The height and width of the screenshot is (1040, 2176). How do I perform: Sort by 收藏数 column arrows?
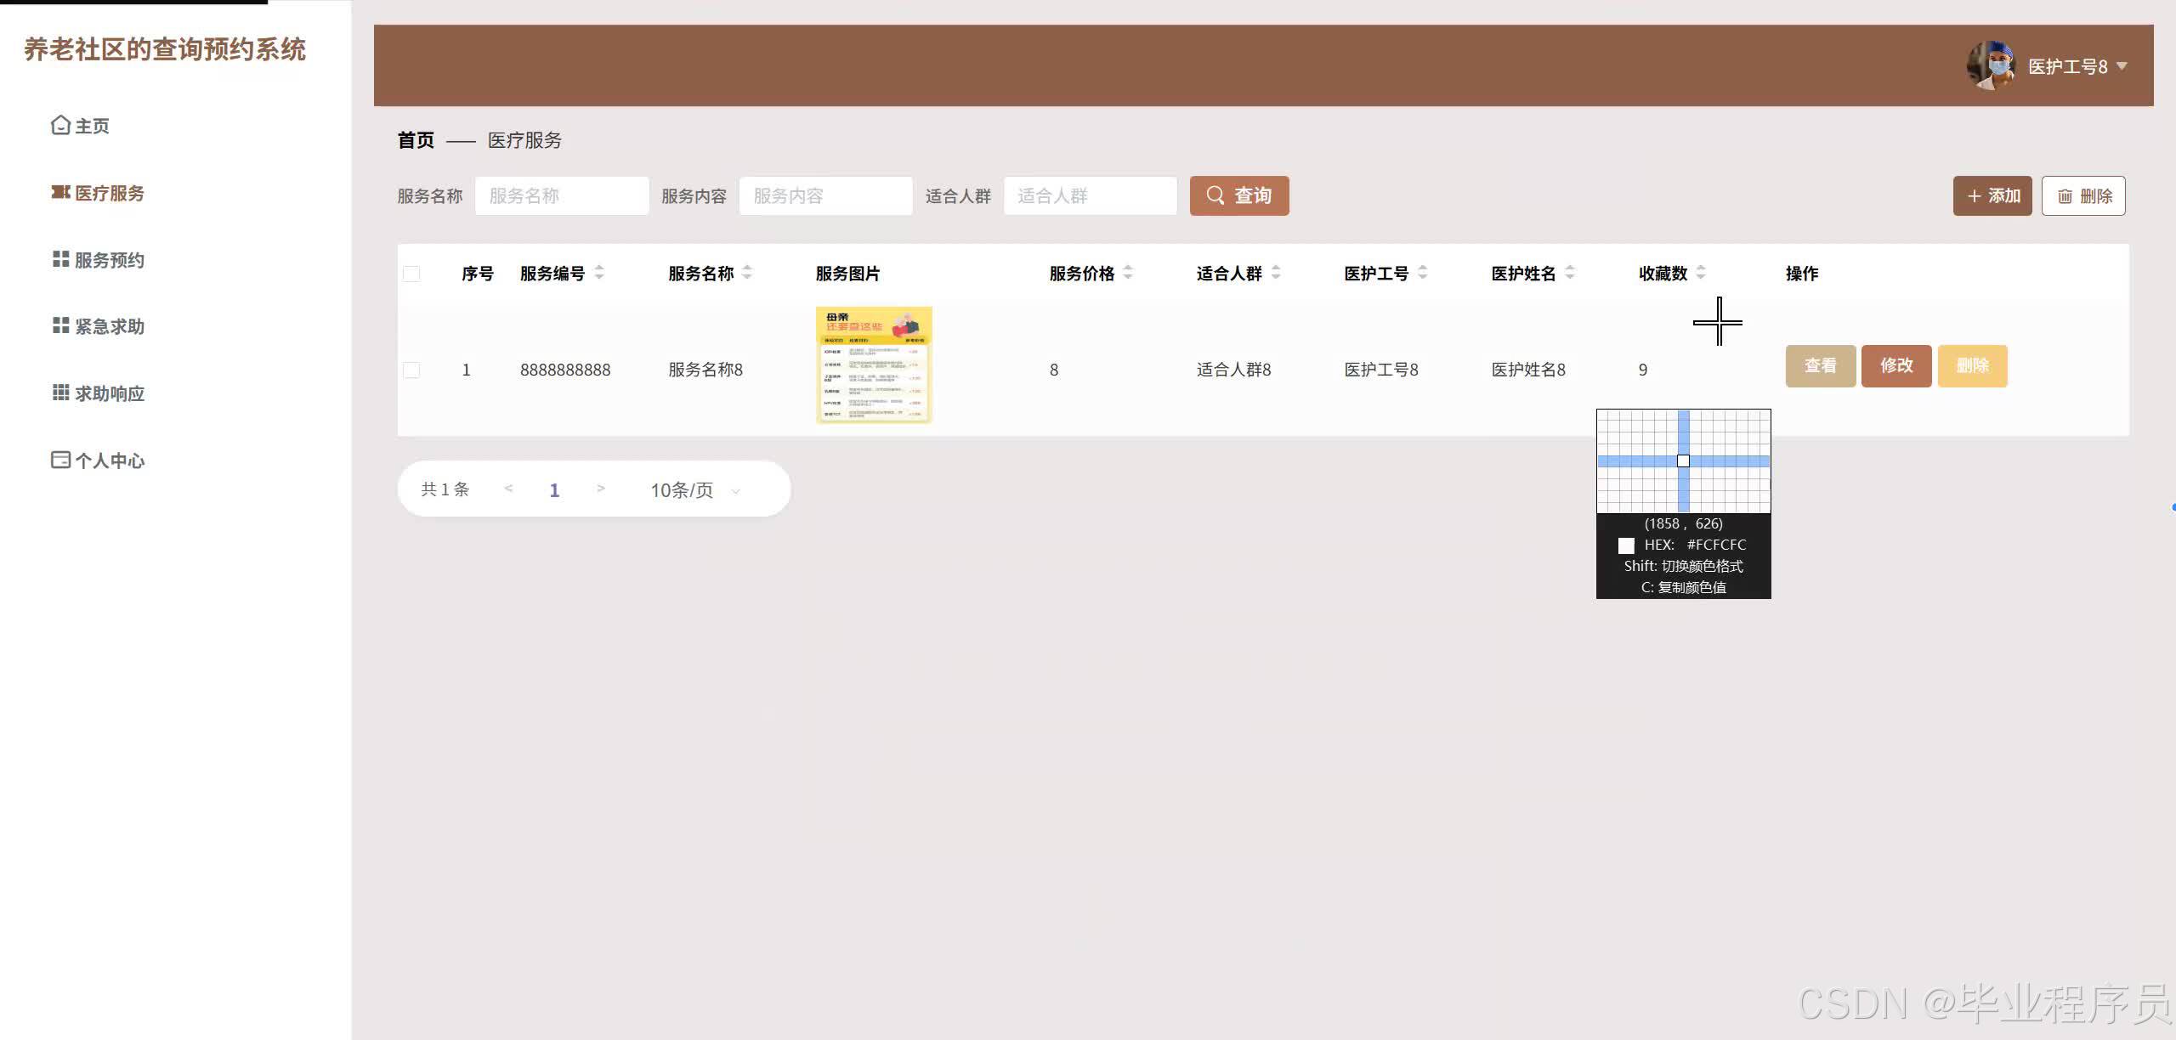tap(1701, 273)
